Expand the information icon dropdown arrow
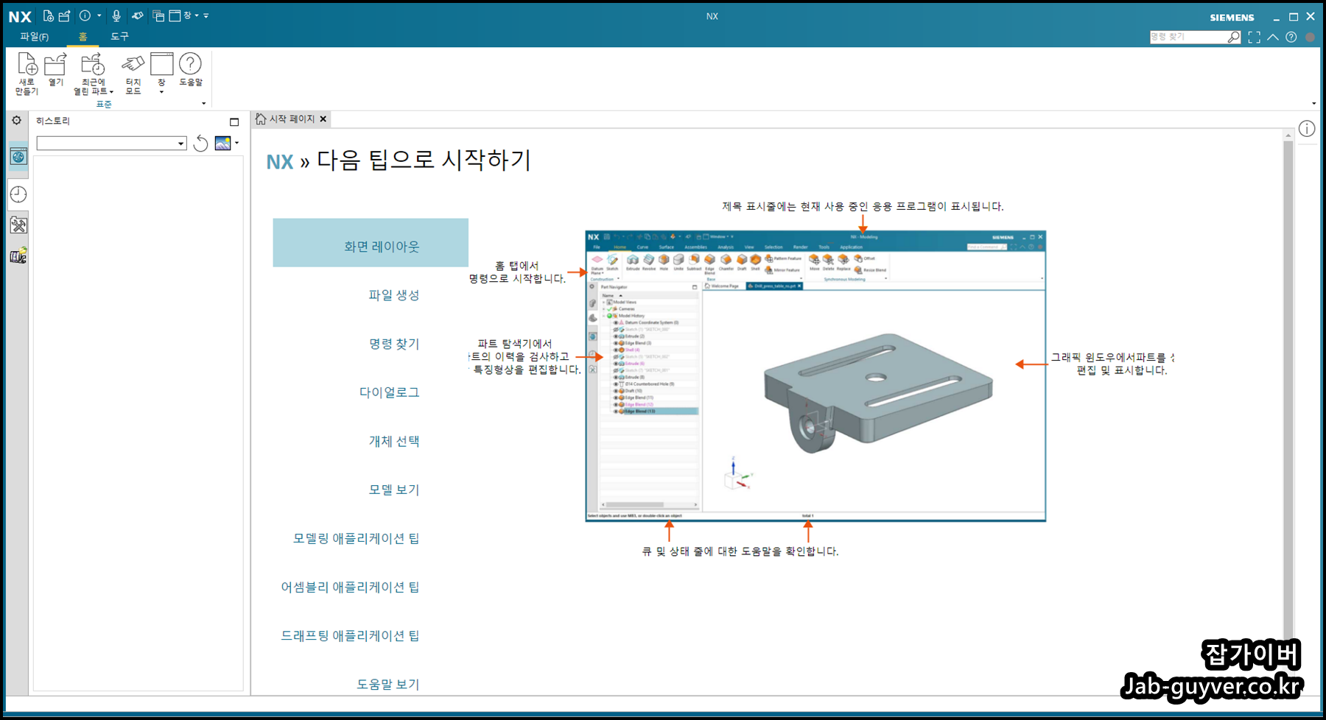Image resolution: width=1326 pixels, height=720 pixels. click(99, 15)
